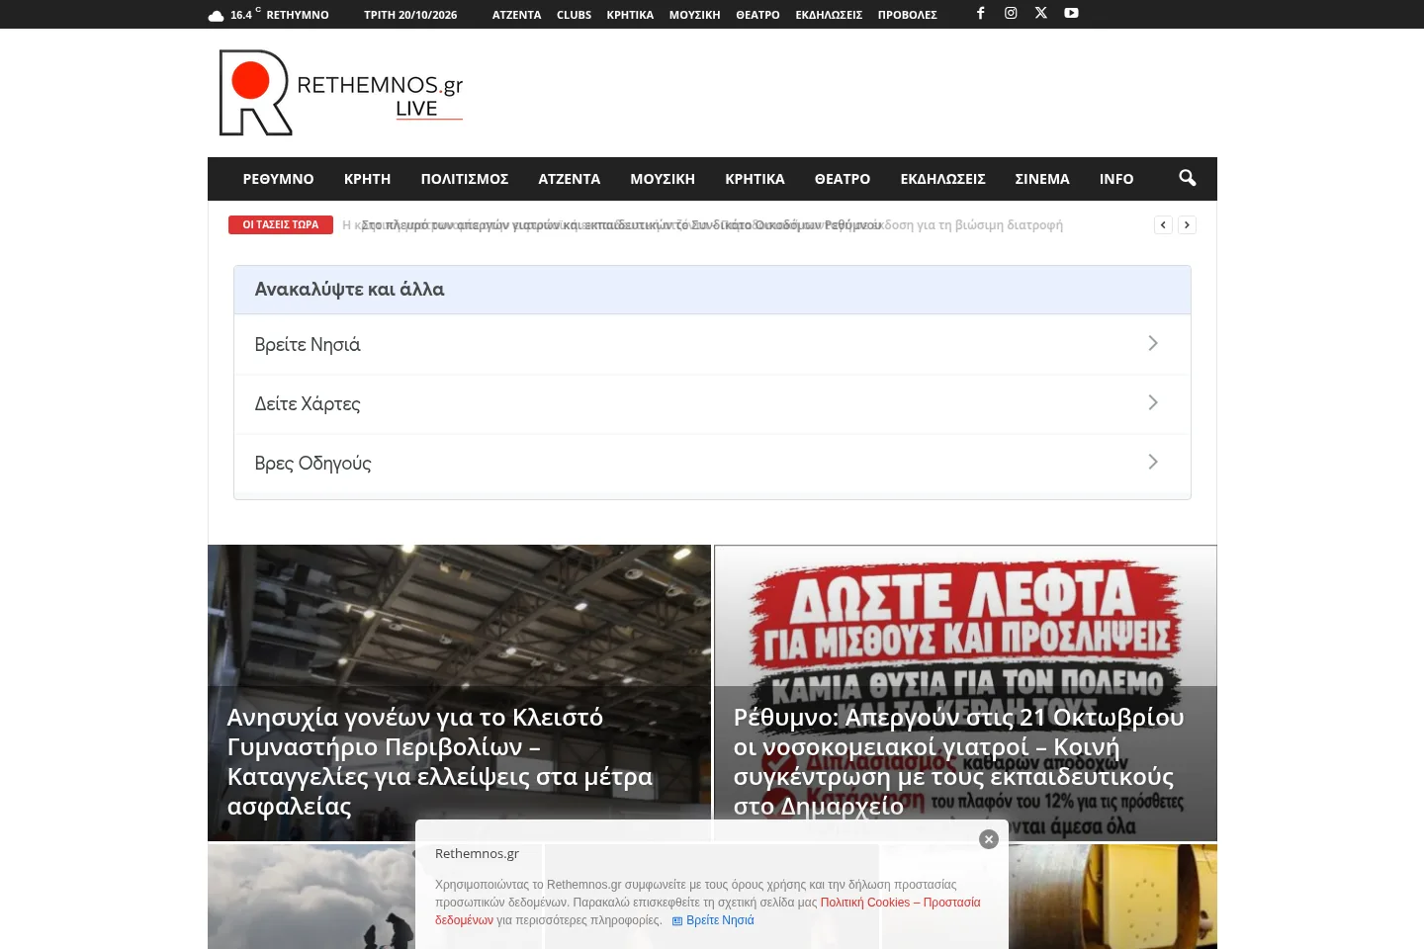Viewport: 1424px width, 949px height.
Task: Click ΕΚΔΗΛΩΣΕΙΣ in the top bar
Action: pos(829,15)
